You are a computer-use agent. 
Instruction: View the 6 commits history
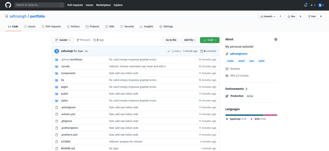pyautogui.click(x=208, y=51)
